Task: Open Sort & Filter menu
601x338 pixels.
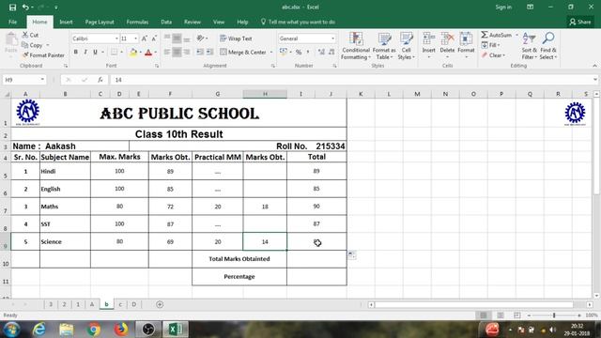Action: pyautogui.click(x=529, y=46)
